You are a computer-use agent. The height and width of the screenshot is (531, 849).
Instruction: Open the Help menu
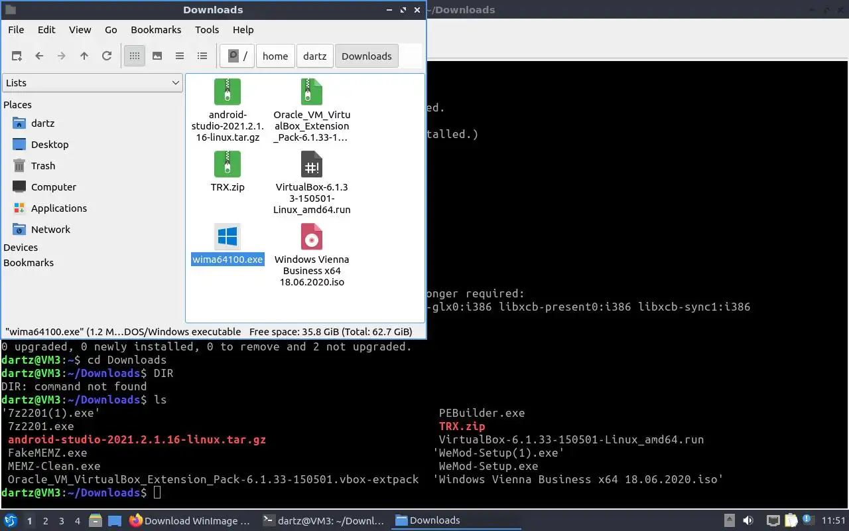[243, 29]
